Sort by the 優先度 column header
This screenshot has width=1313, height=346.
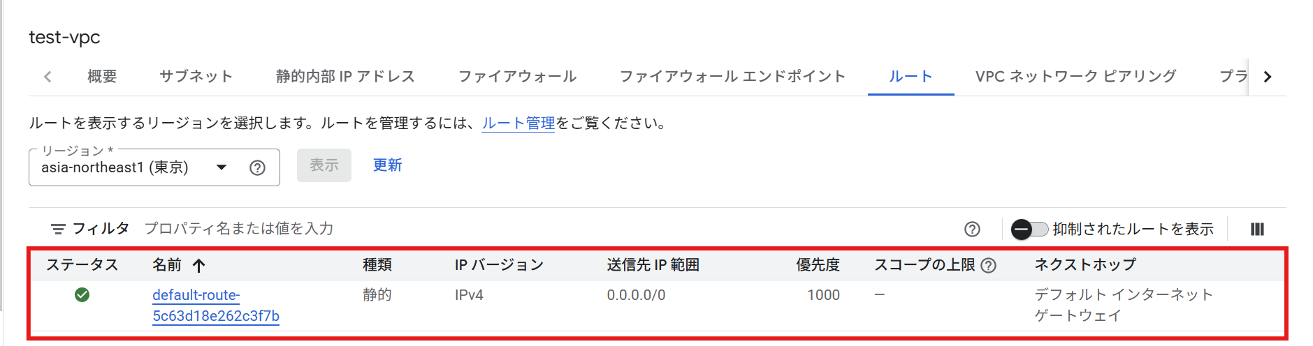(x=818, y=265)
